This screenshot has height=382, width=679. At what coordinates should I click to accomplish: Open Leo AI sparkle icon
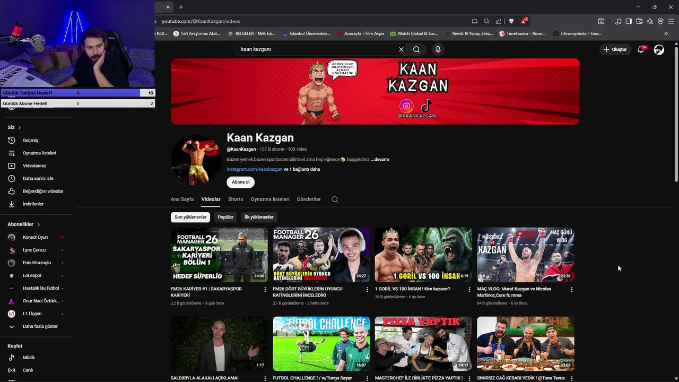pyautogui.click(x=650, y=21)
